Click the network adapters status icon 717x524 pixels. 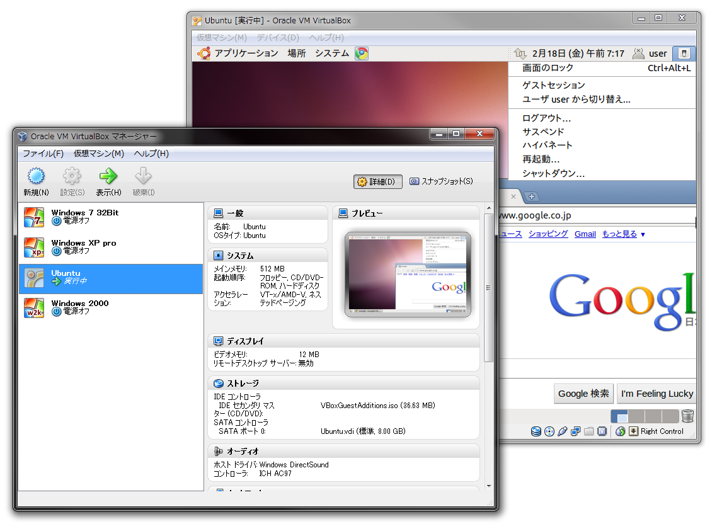tap(576, 431)
